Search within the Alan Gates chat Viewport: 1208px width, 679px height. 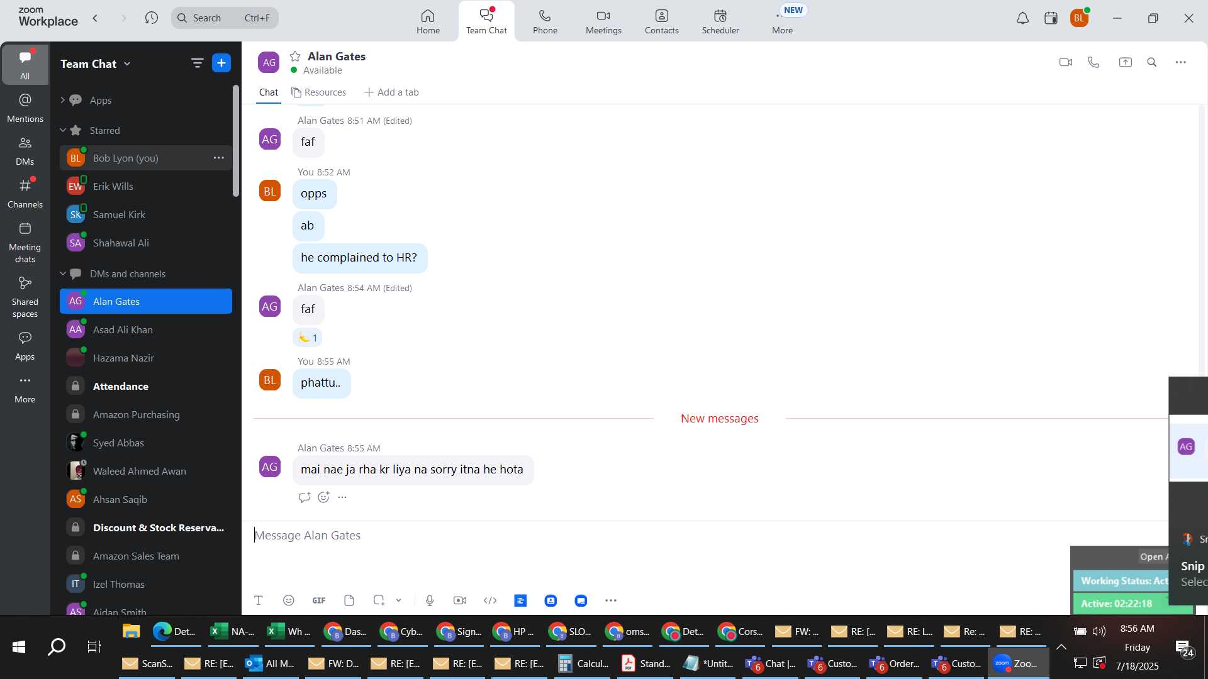[x=1152, y=62]
